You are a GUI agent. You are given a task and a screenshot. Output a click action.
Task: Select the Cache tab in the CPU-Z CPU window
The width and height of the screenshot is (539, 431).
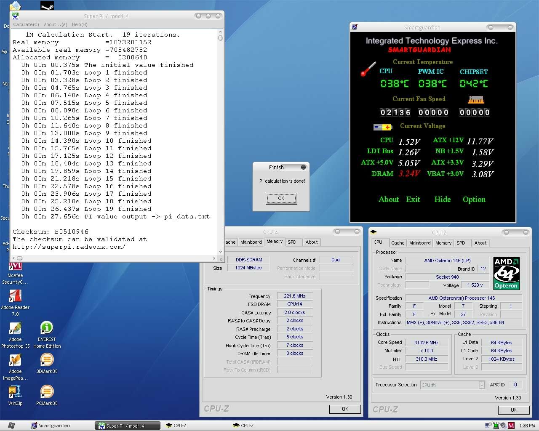pyautogui.click(x=398, y=243)
